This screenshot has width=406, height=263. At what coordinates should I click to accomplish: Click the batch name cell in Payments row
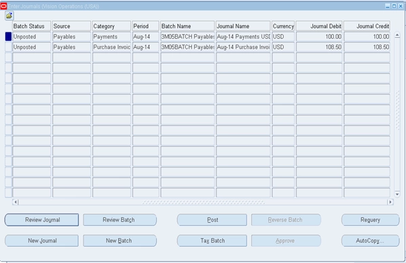(187, 37)
